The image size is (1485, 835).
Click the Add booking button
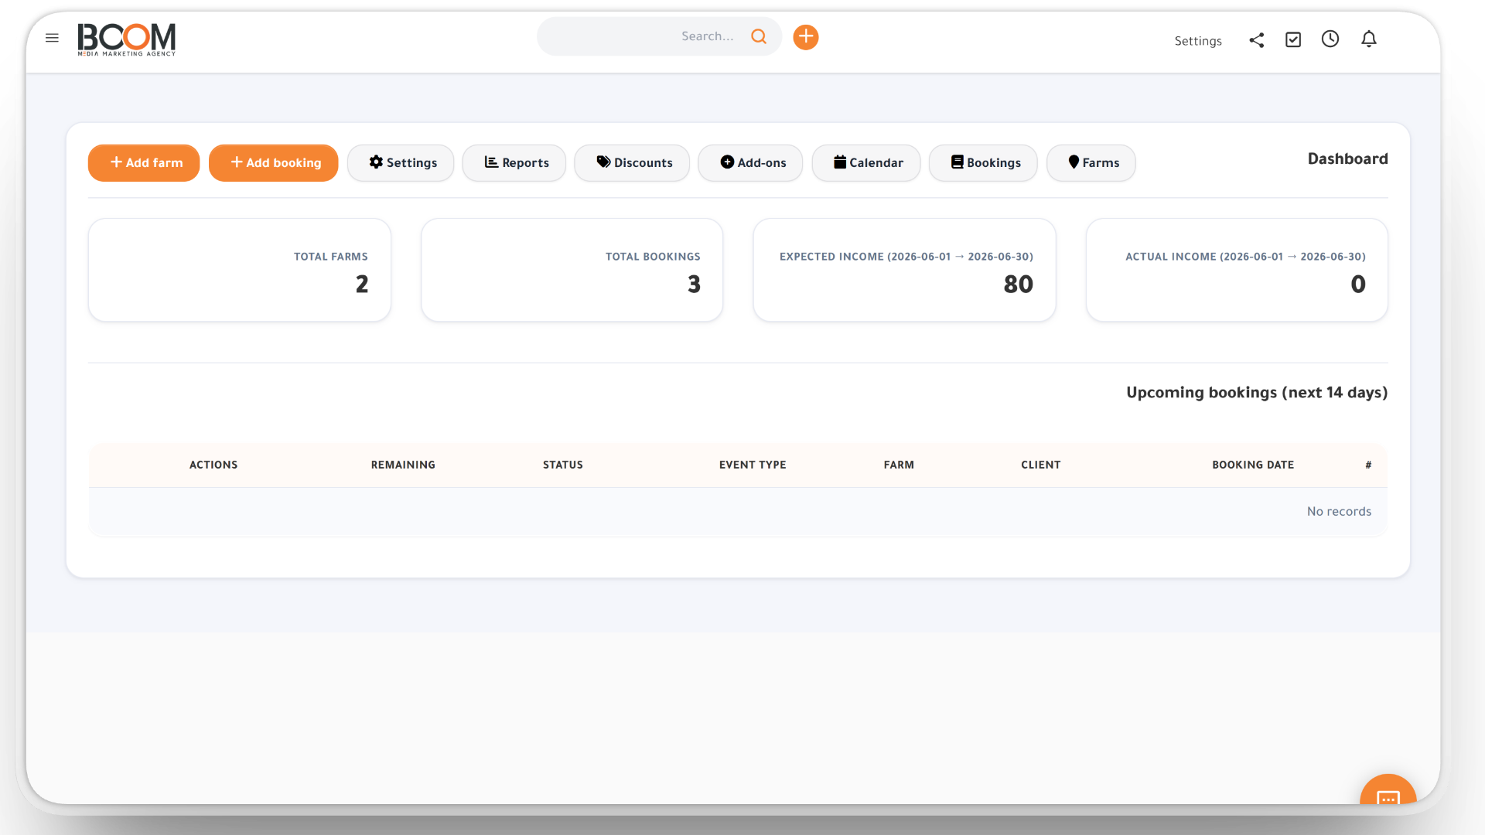[274, 163]
